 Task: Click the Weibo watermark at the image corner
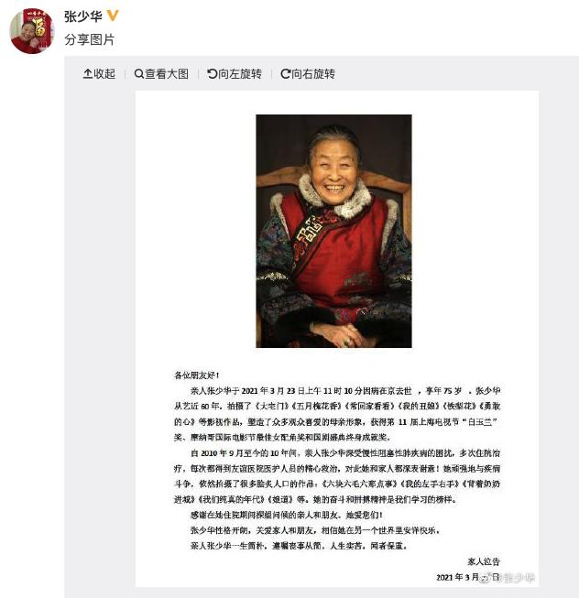click(x=508, y=578)
